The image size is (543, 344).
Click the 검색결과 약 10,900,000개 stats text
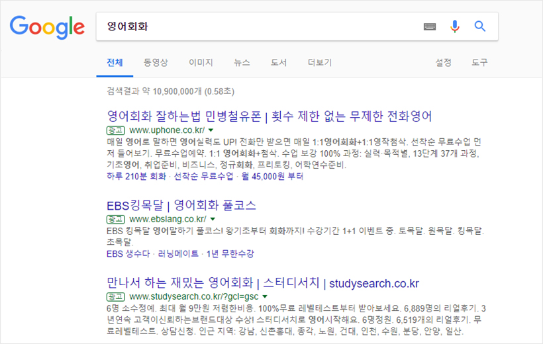(x=170, y=91)
